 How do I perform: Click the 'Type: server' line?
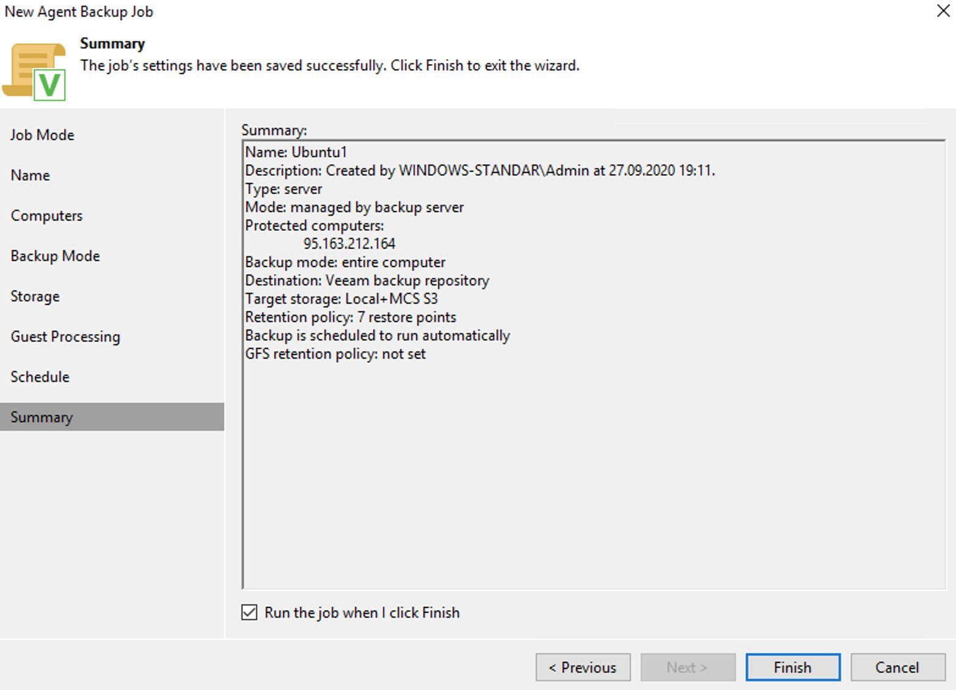[283, 189]
